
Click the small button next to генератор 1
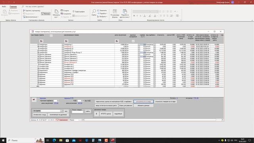(63, 44)
